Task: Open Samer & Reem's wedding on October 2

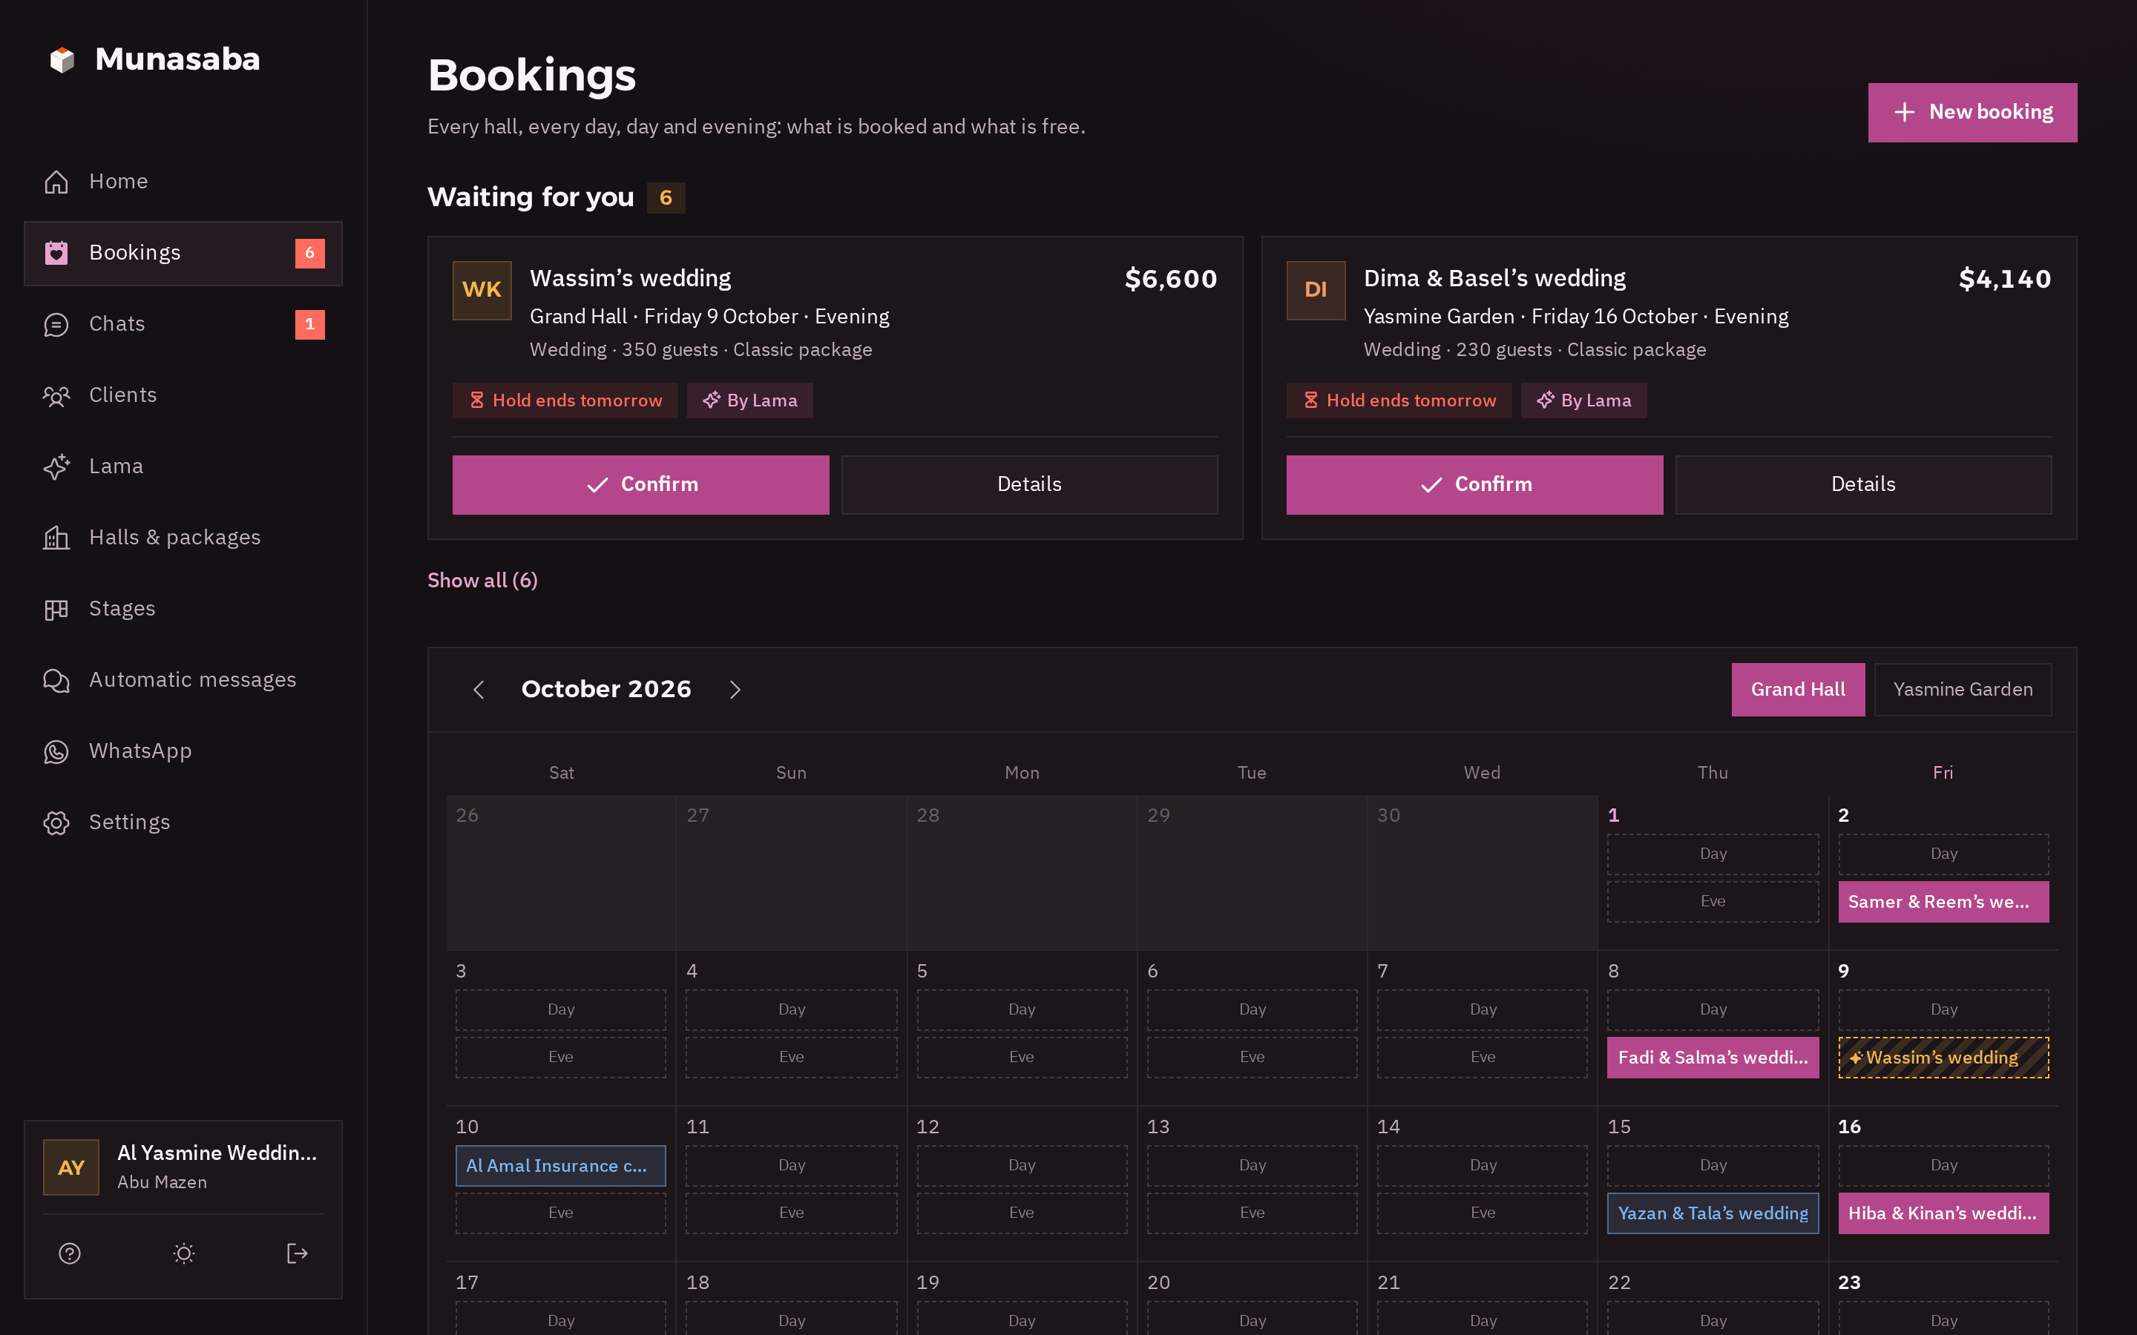Action: [1943, 901]
